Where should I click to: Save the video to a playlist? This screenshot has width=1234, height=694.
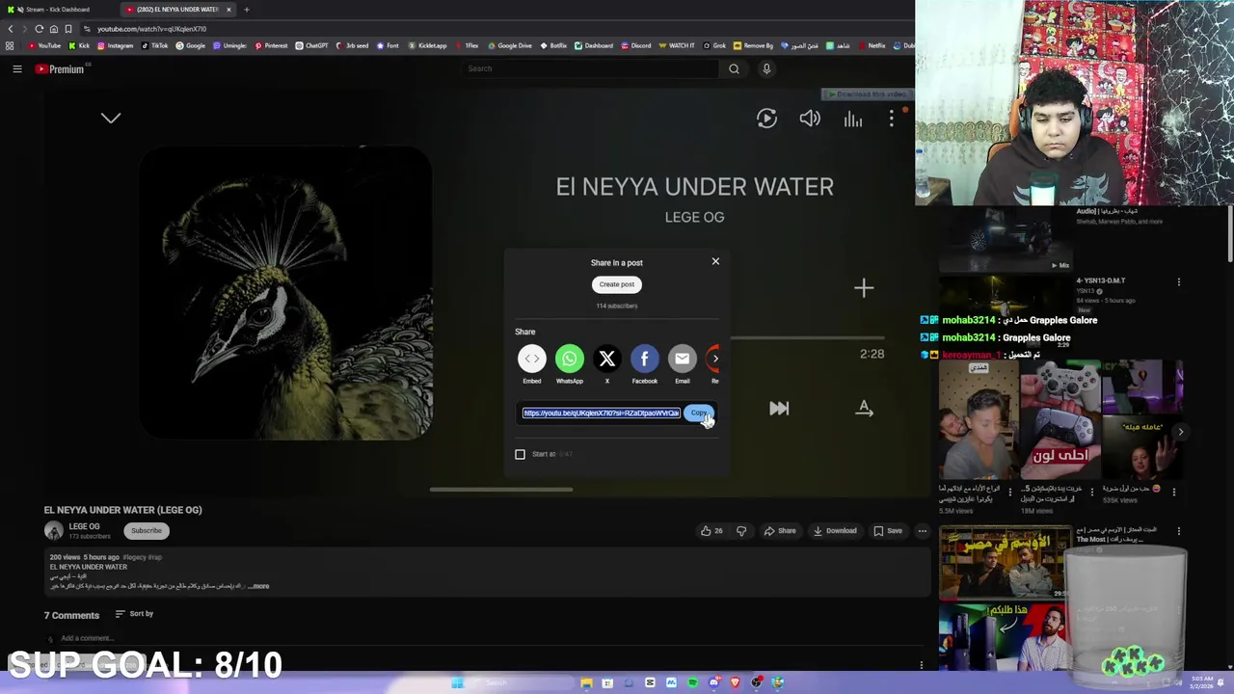click(x=888, y=530)
